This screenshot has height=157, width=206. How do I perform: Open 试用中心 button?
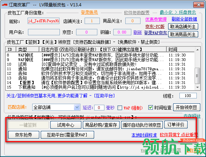pos(66,125)
